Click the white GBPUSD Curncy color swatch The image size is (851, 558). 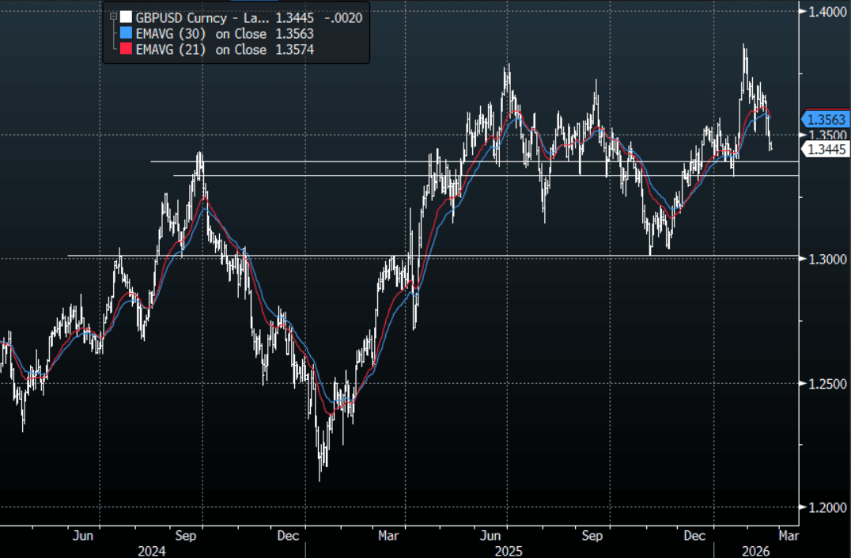point(125,17)
